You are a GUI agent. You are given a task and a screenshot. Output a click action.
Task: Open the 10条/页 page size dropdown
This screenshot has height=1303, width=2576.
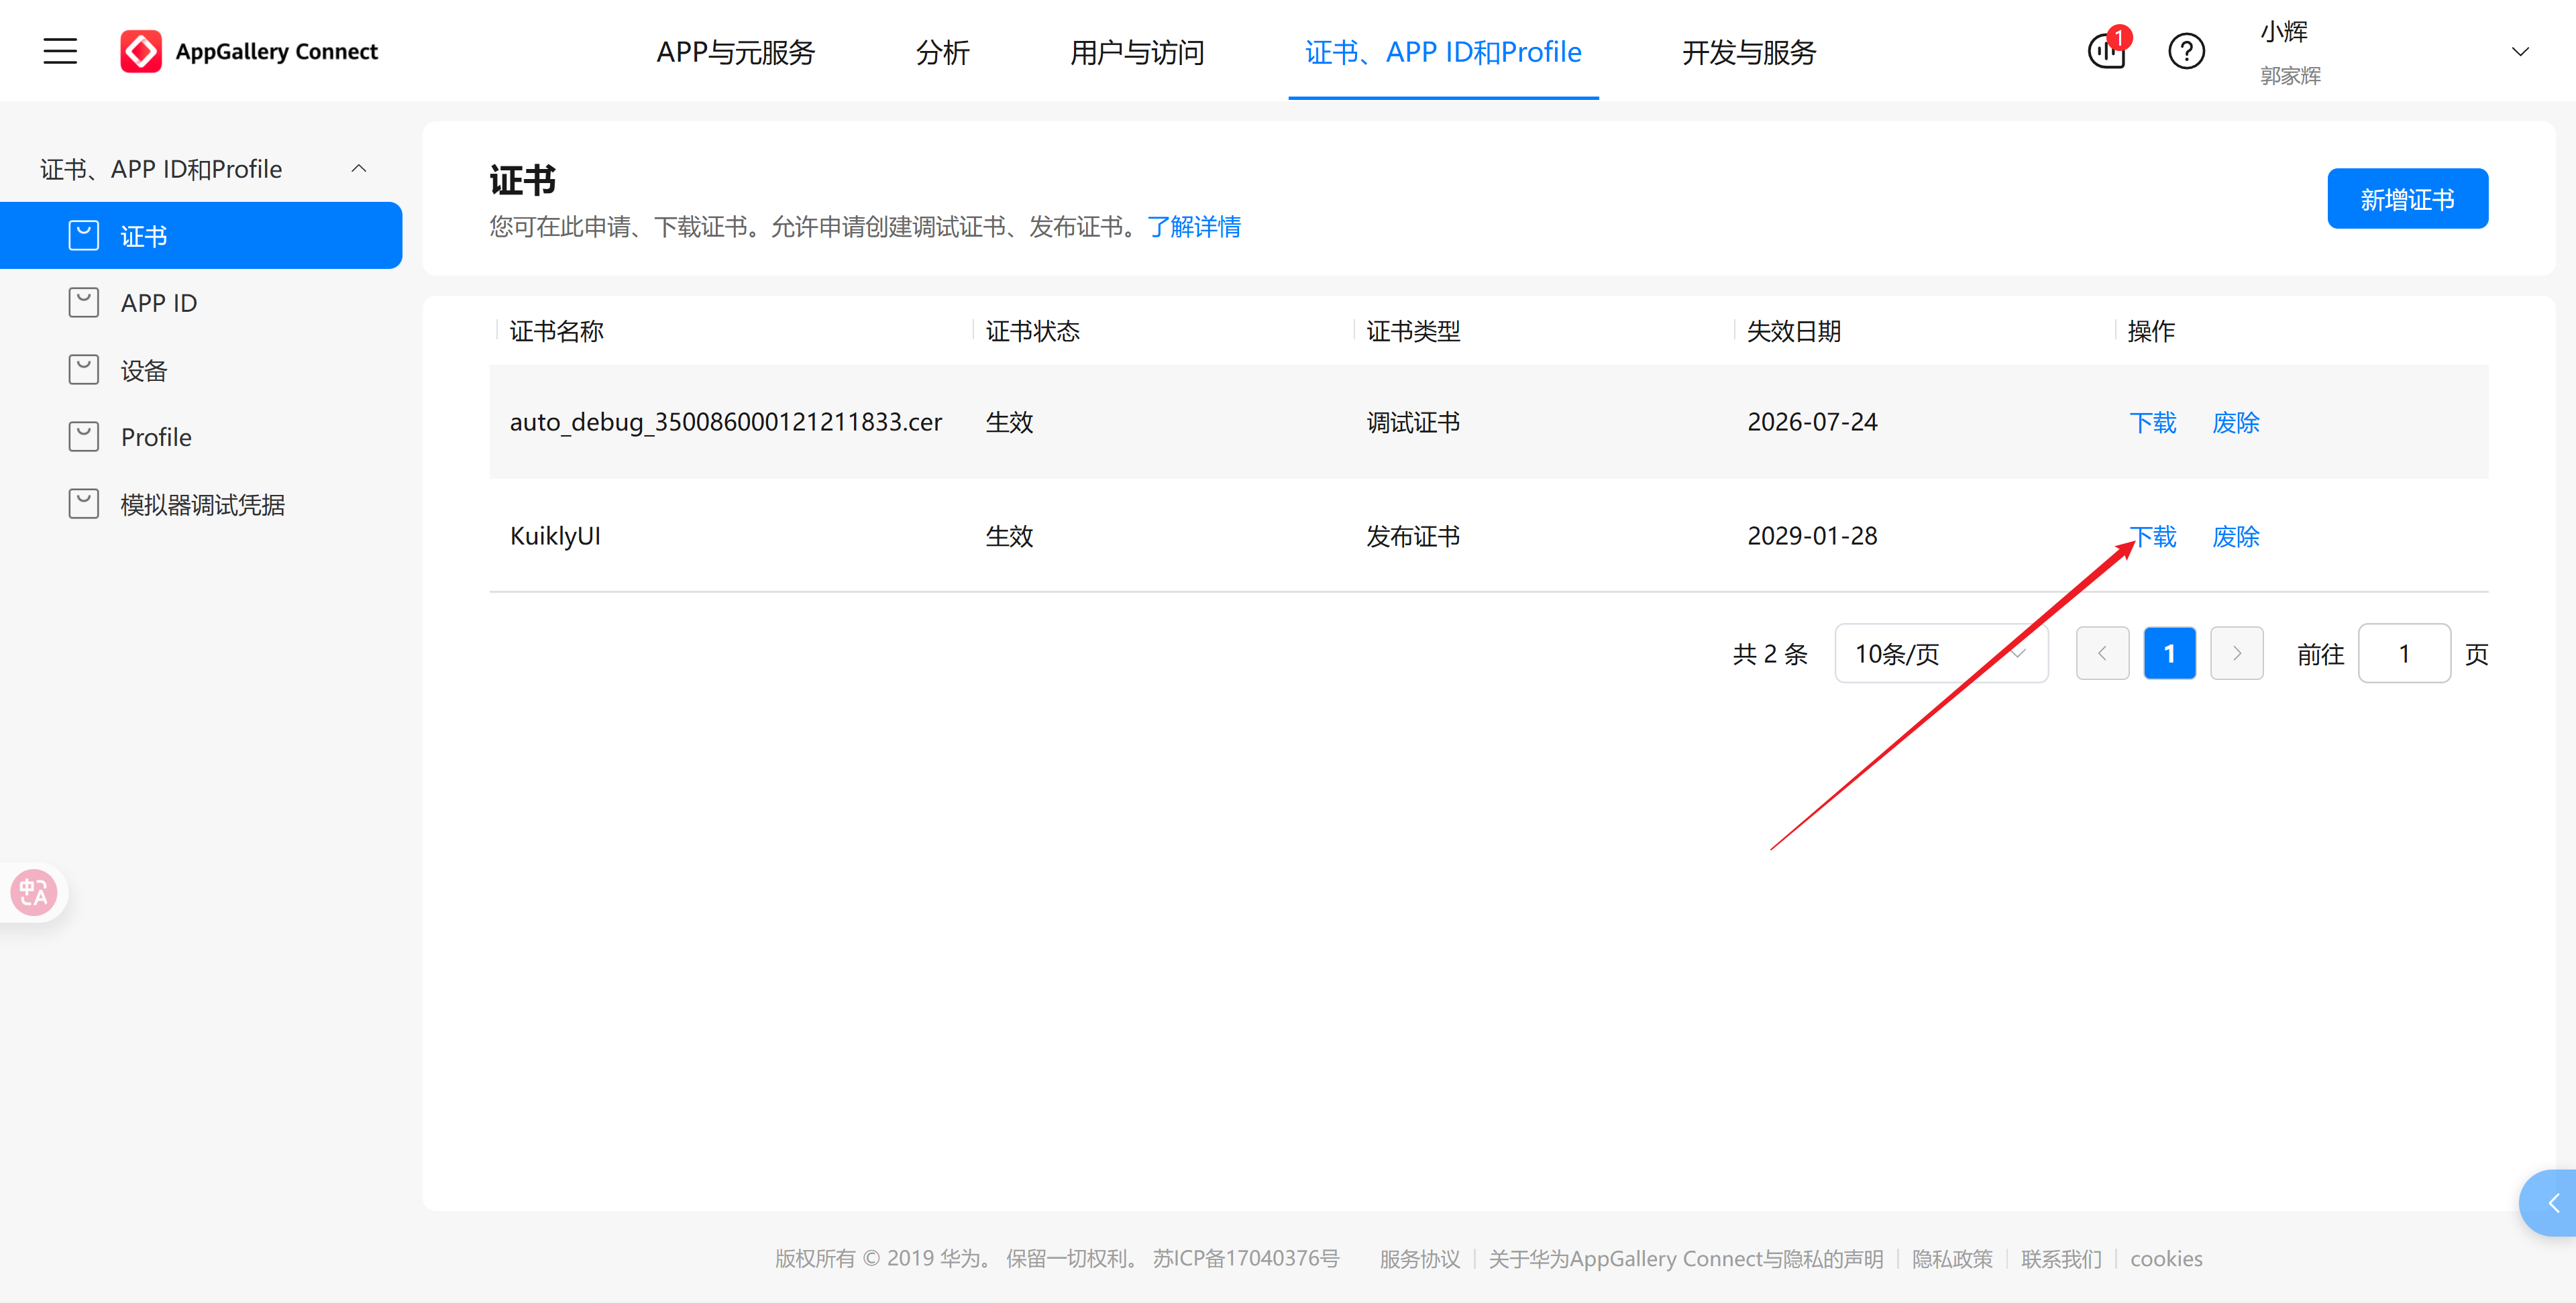(x=1940, y=653)
